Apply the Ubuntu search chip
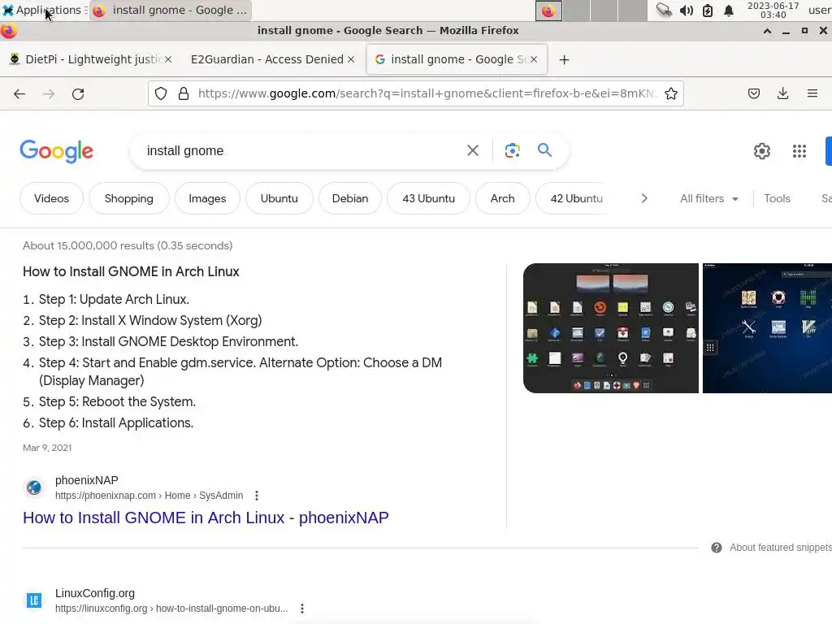This screenshot has width=832, height=624. pyautogui.click(x=279, y=198)
